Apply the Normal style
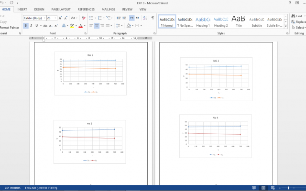This screenshot has height=191, width=306. coord(167,21)
